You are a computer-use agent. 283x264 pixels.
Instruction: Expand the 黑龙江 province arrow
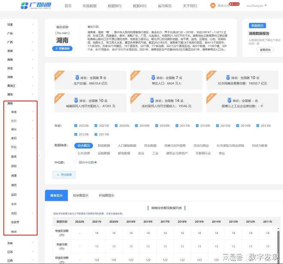point(33,86)
